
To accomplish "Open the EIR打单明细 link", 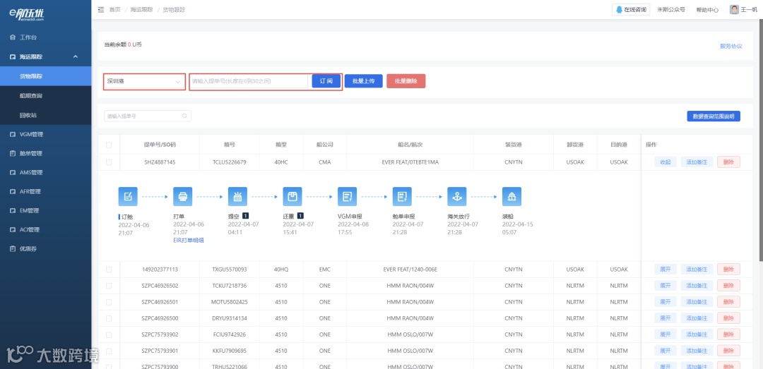I will pyautogui.click(x=189, y=240).
